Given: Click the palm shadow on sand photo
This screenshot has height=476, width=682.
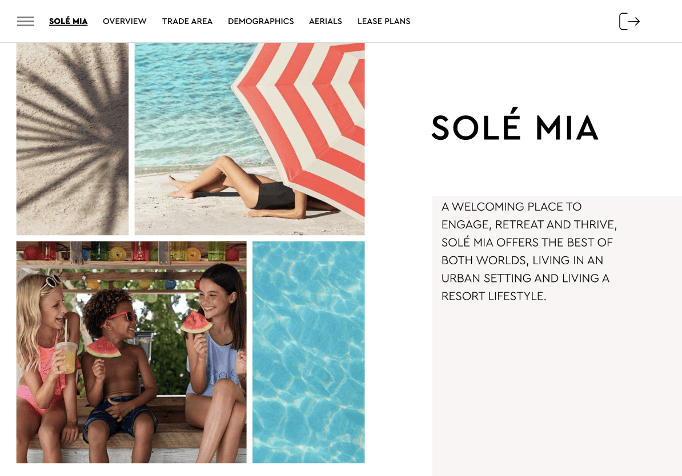Looking at the screenshot, I should tap(73, 139).
